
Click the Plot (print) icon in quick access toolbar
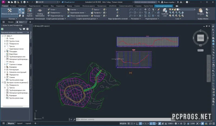click(x=25, y=2)
